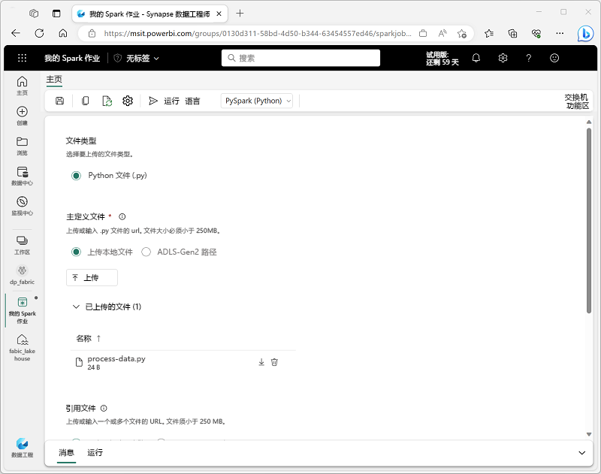The height and width of the screenshot is (474, 601).
Task: Expand the bottom 消息 panel chevron
Action: click(x=582, y=453)
